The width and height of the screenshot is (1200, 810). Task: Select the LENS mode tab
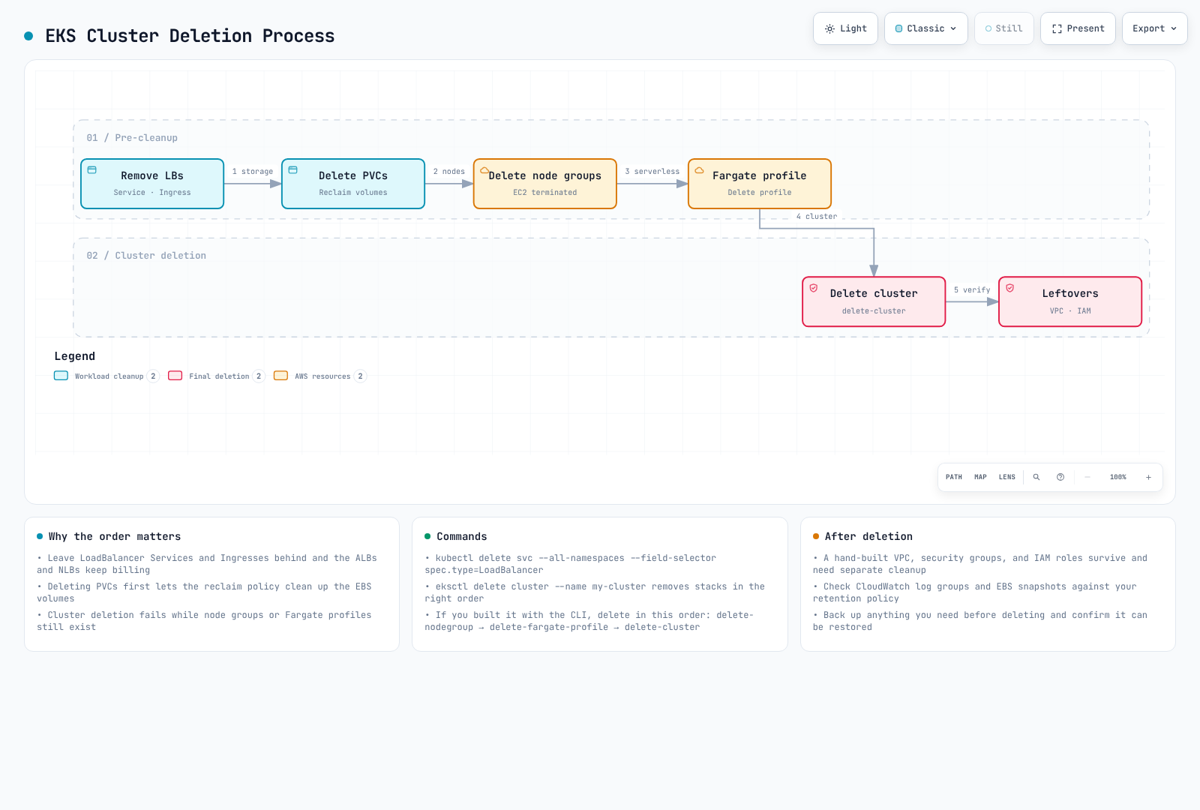pyautogui.click(x=1007, y=477)
